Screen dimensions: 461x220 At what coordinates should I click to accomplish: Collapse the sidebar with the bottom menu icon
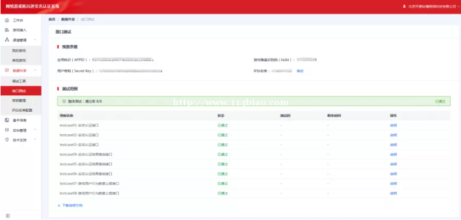point(8,216)
